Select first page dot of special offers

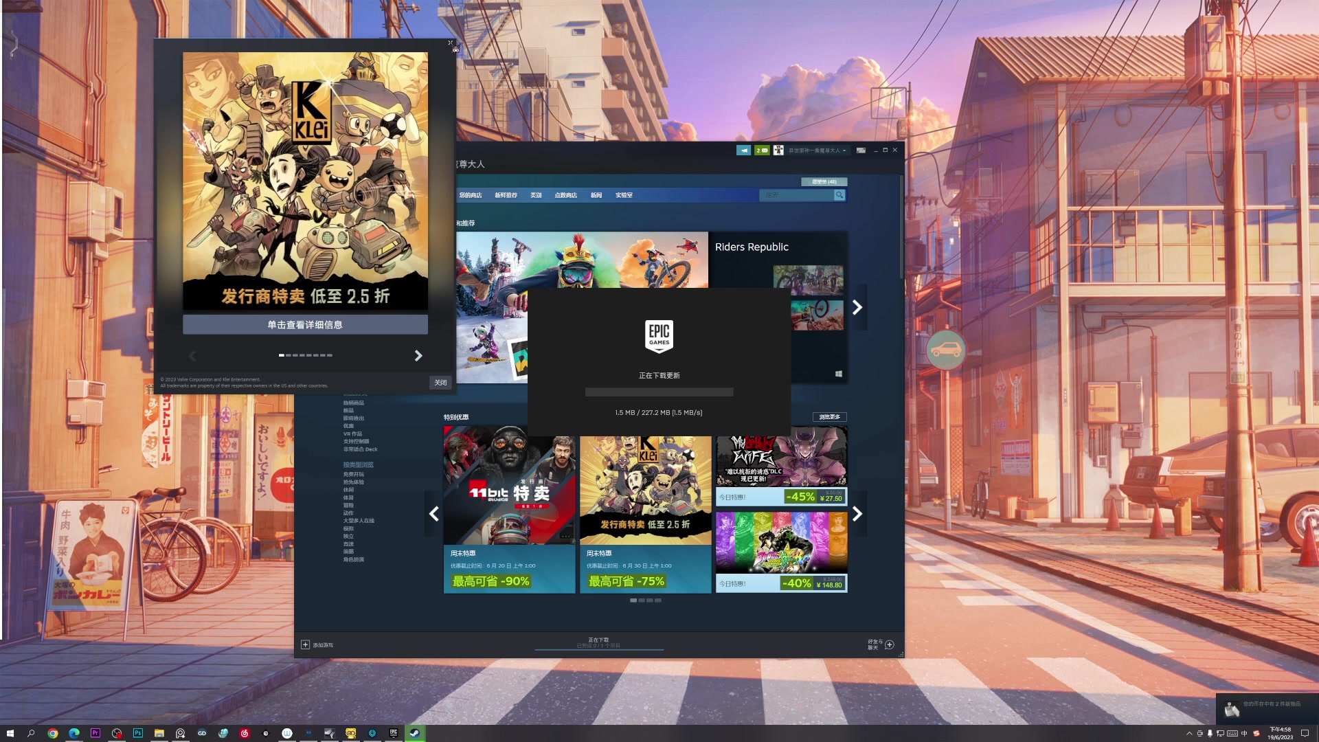tap(633, 600)
